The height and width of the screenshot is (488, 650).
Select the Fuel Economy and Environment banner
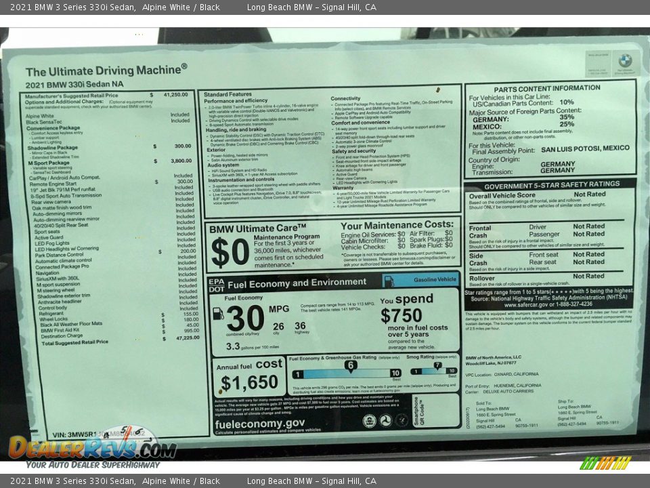pos(298,283)
